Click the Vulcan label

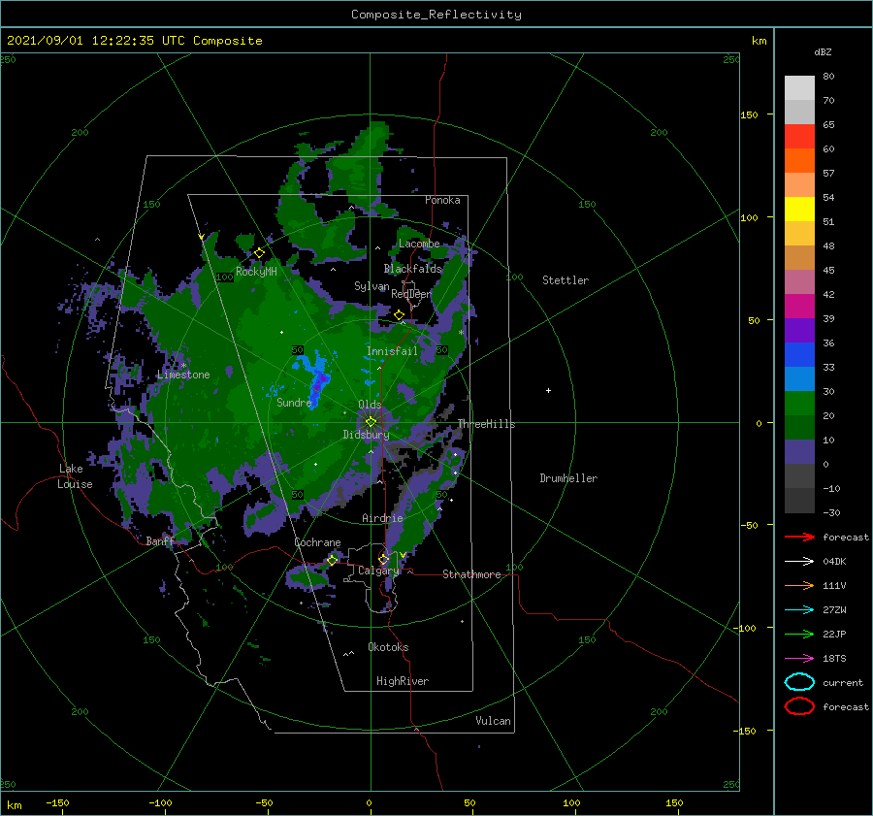tap(494, 721)
